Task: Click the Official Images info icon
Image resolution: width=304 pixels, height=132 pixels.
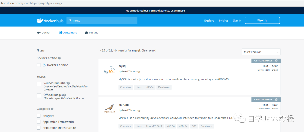Action: (x=64, y=95)
